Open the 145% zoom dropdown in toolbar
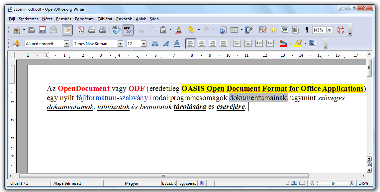This screenshot has height=192, width=380. [x=330, y=30]
